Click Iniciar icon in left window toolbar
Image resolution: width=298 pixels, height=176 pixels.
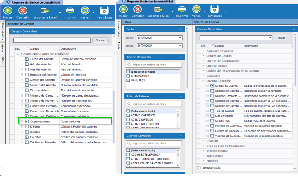8,11
